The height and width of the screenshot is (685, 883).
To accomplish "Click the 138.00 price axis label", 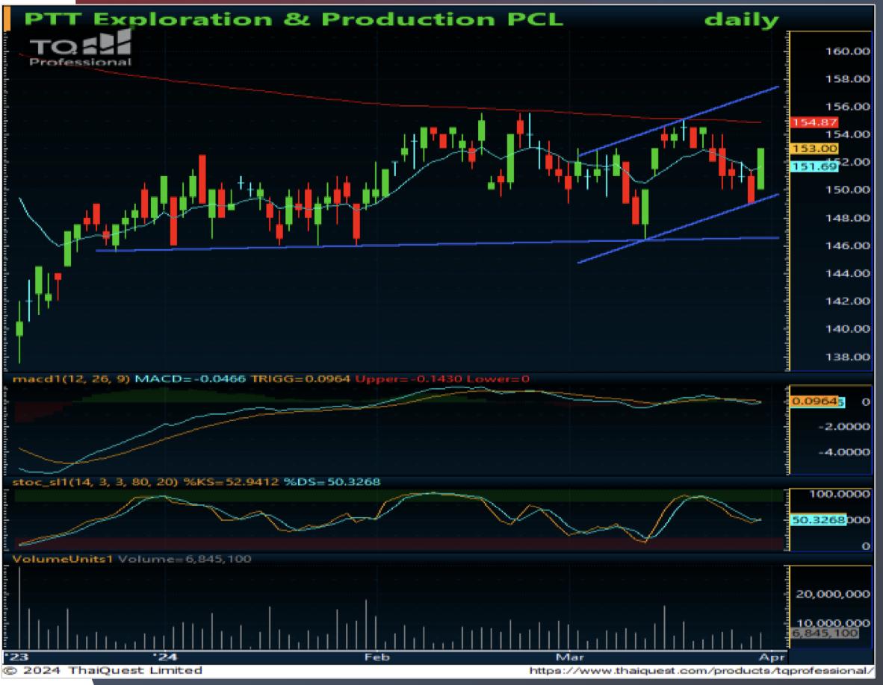I will click(848, 357).
